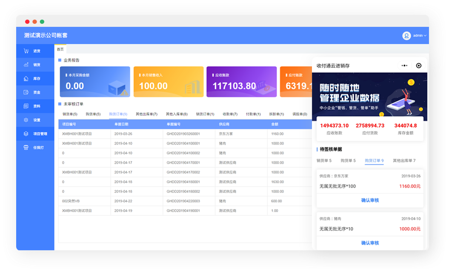
Task: Select the 销货单(5) tab in unaudited orders
Action: click(70, 114)
